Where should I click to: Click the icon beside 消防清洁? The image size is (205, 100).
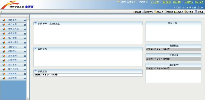pos(4,51)
